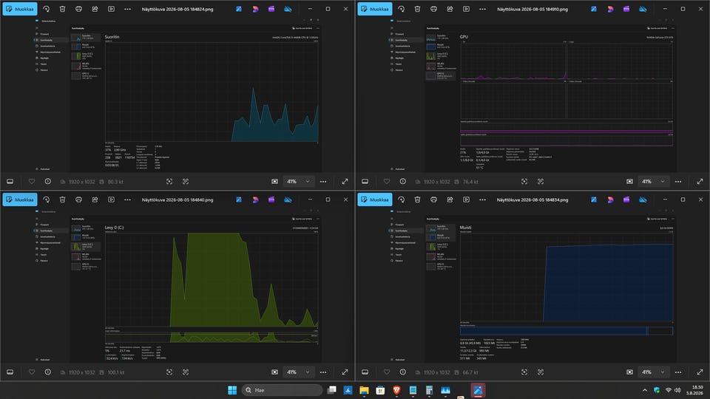Share the 184824 Suoritin image

(95, 9)
